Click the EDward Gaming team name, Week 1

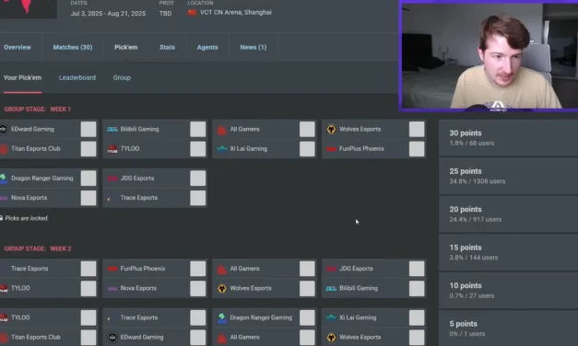click(32, 129)
